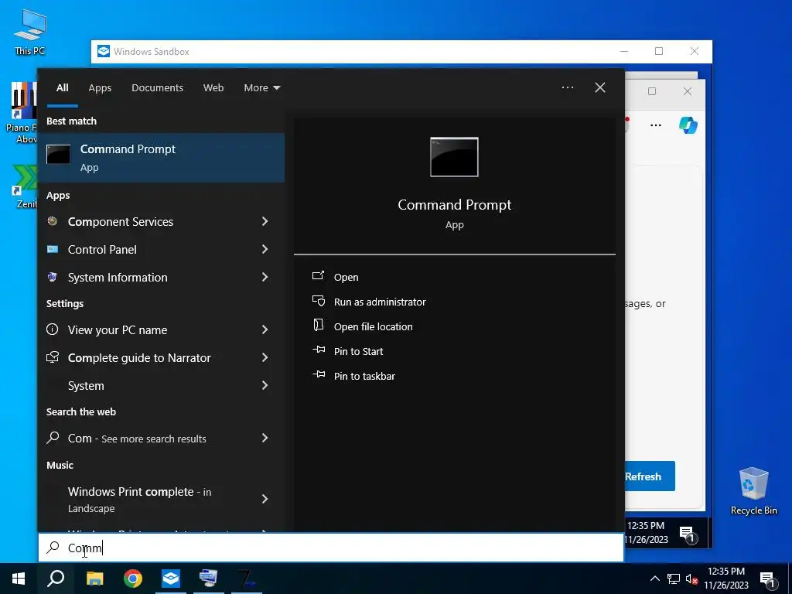Expand View your PC name arrow

point(265,329)
